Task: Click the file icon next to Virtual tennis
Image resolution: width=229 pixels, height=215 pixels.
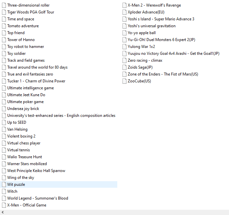Action: tap(4, 150)
